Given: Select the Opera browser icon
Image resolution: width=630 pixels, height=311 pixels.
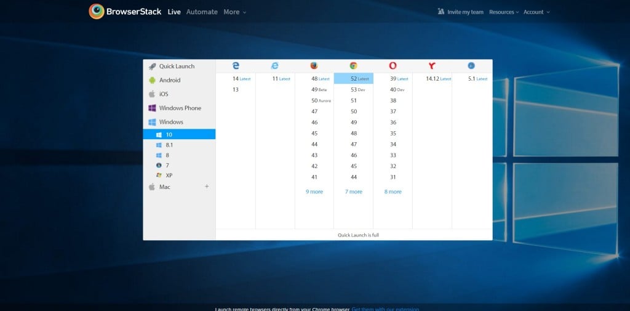Looking at the screenshot, I should 393,66.
